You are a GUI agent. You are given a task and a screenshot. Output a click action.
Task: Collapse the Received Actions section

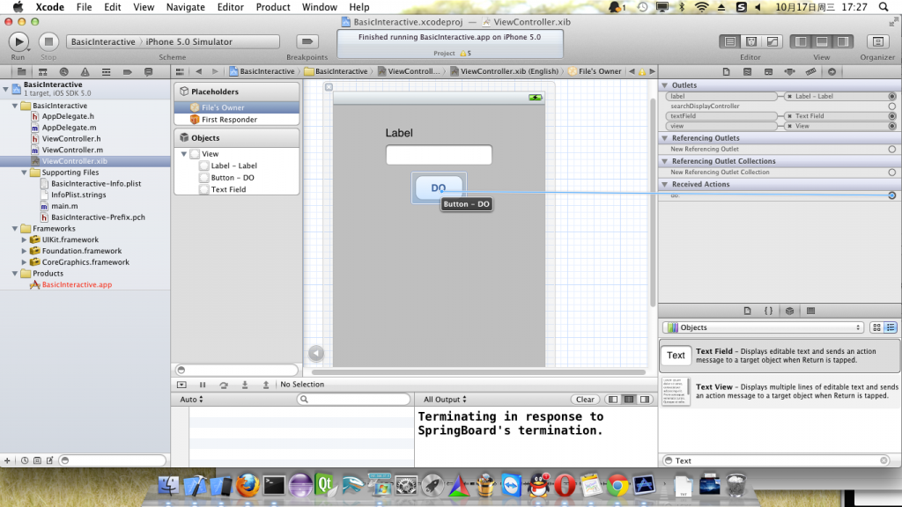(665, 185)
